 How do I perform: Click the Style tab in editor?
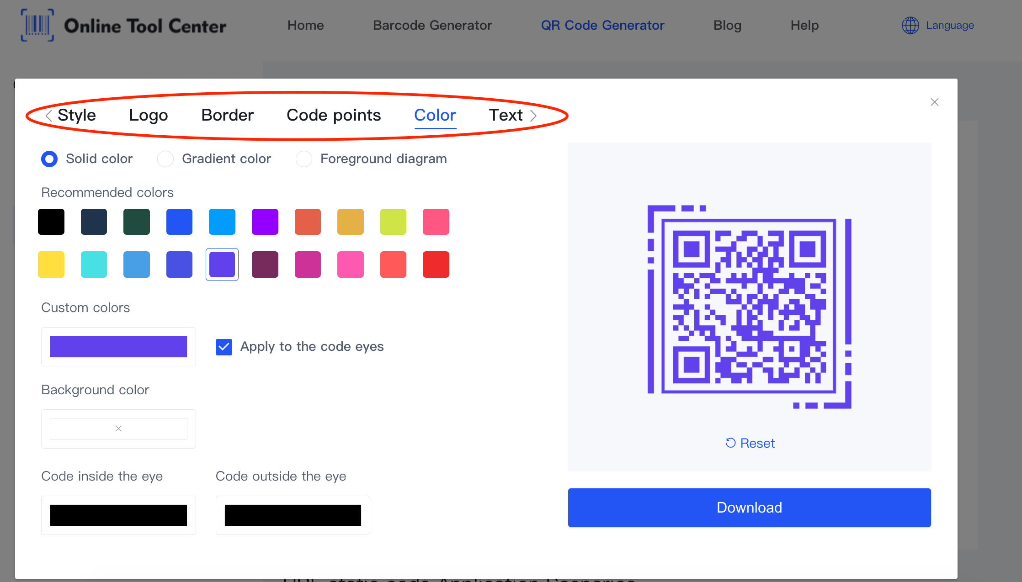point(76,114)
